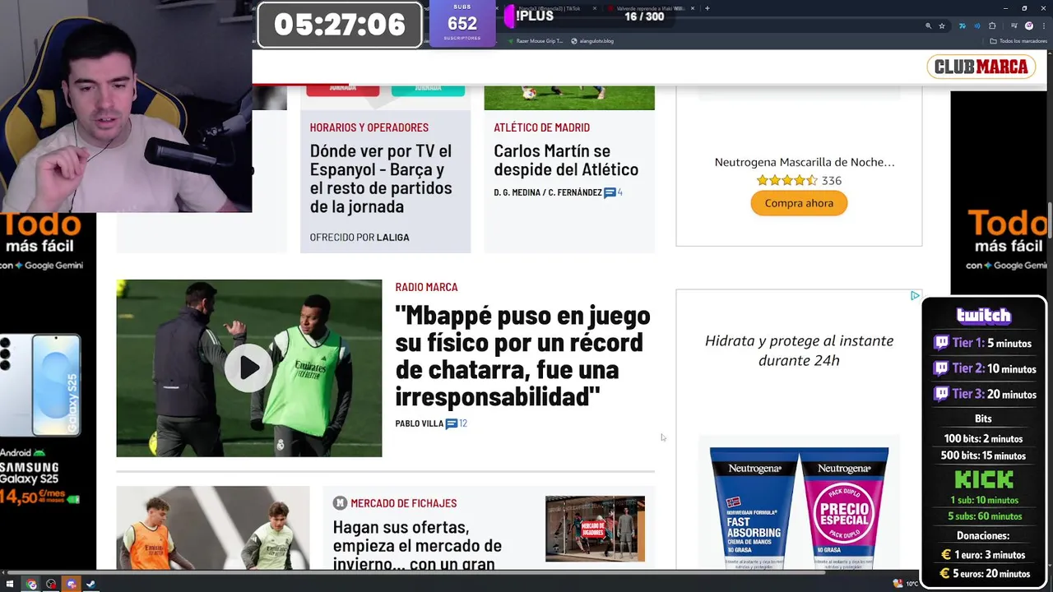Open the Carlos Martín Atlético article
Viewport: 1053px width, 592px height.
(566, 160)
